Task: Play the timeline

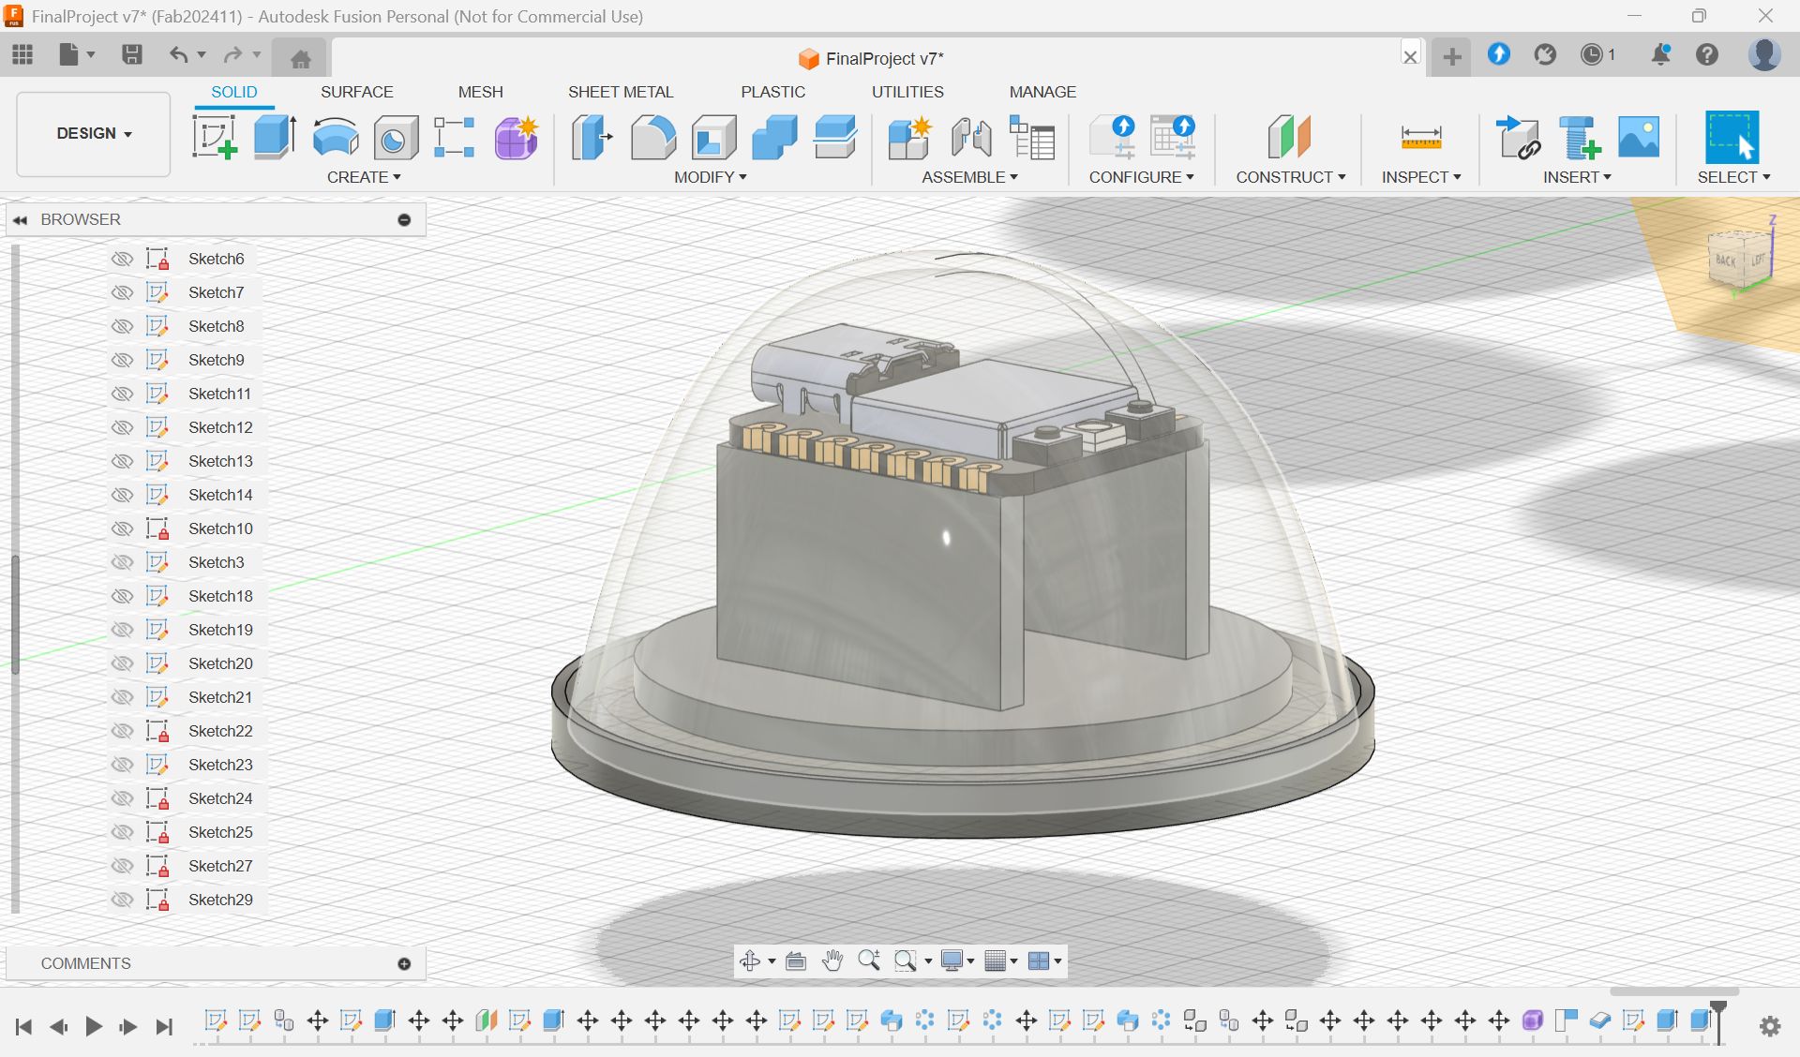Action: coord(93,1027)
